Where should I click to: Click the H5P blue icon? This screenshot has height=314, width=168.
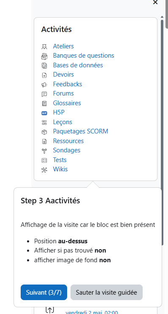pos(44,113)
